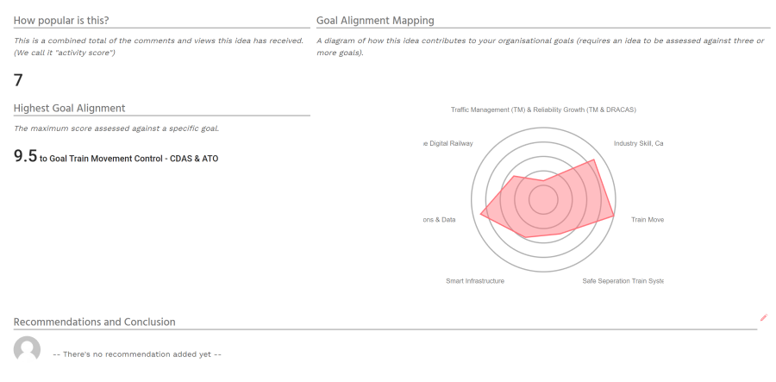
Task: Click the Industry Skill chart axis label
Action: click(x=638, y=143)
